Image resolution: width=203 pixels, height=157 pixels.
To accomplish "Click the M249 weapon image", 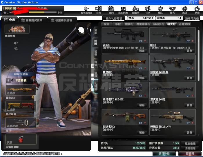I will pyautogui.click(x=173, y=35).
